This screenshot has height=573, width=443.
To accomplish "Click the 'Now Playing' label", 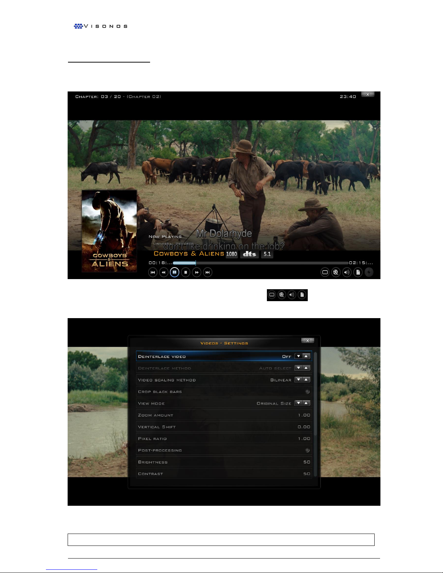I will [165, 237].
